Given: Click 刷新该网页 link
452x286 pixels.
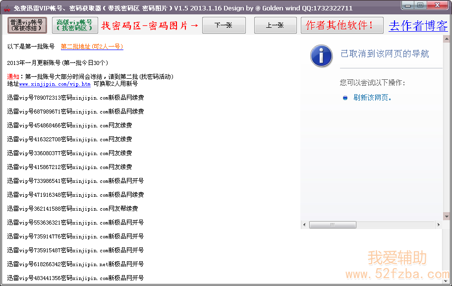Looking at the screenshot, I should coord(372,98).
